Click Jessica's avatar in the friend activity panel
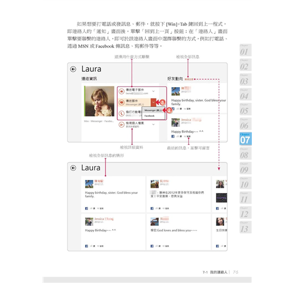The width and height of the screenshot is (295, 283). (x=175, y=123)
